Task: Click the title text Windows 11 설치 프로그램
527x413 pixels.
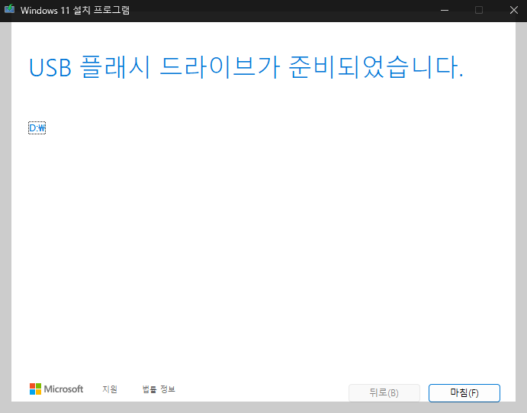Action: coord(75,10)
